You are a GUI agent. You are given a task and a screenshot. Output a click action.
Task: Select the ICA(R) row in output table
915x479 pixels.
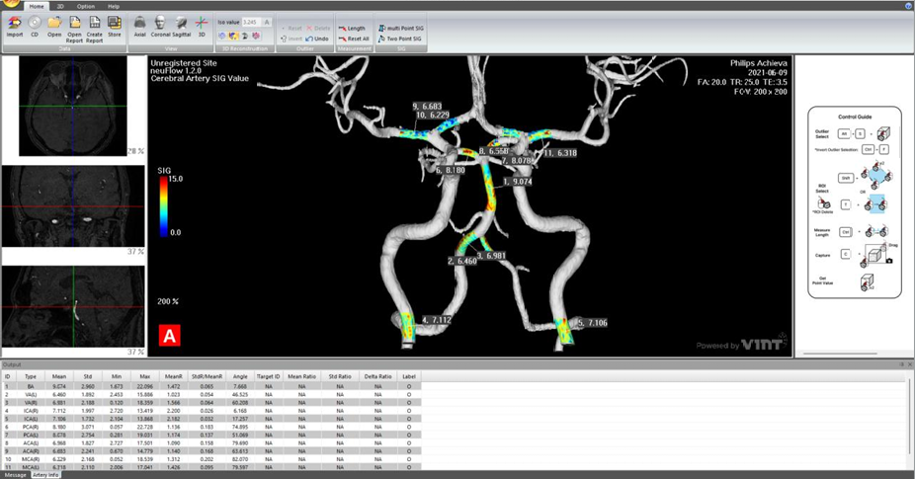[210, 411]
